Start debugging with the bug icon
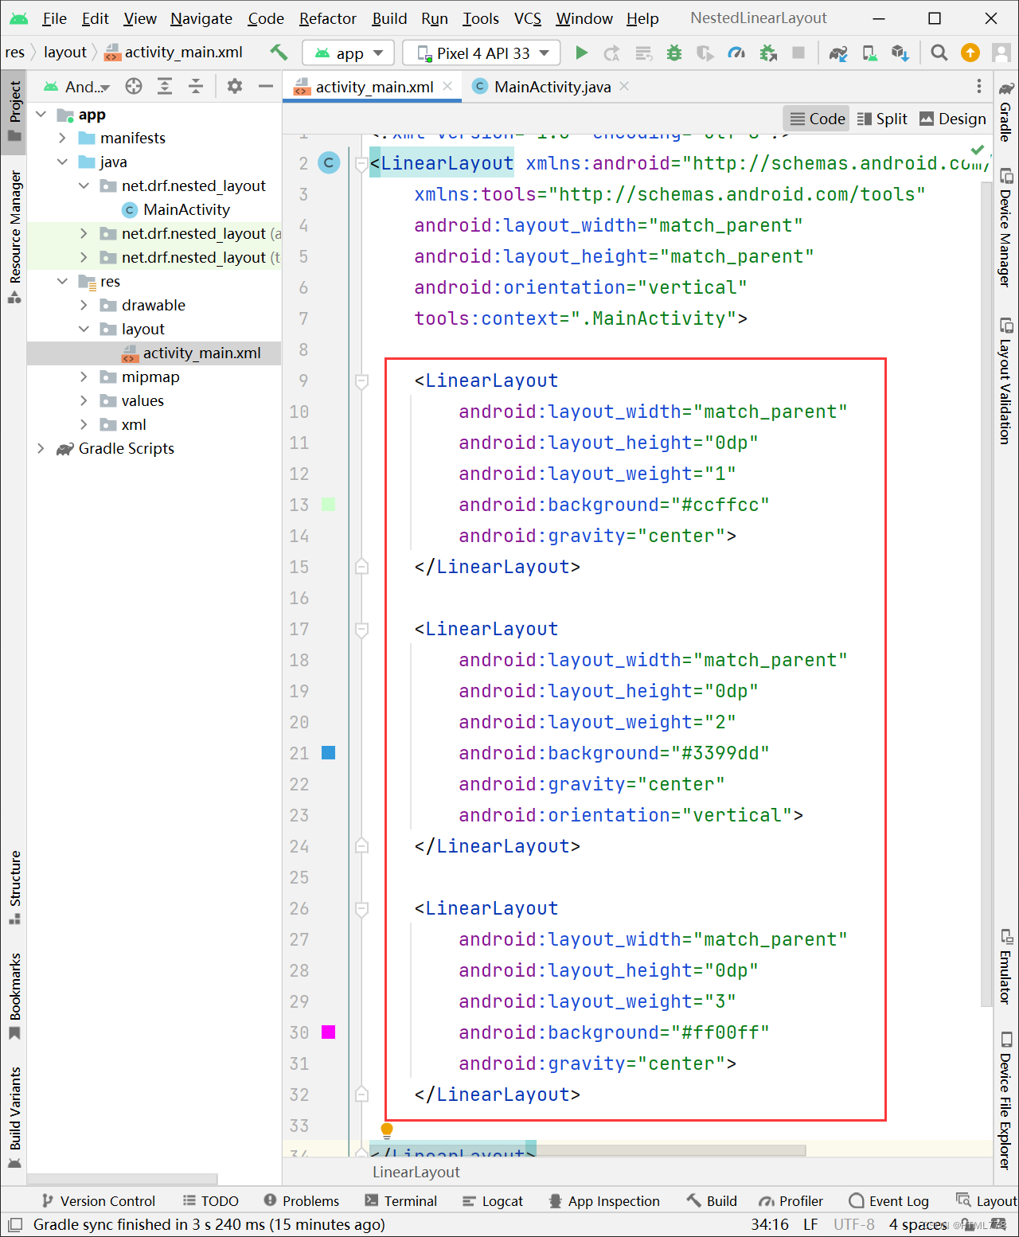The width and height of the screenshot is (1019, 1237). (674, 53)
